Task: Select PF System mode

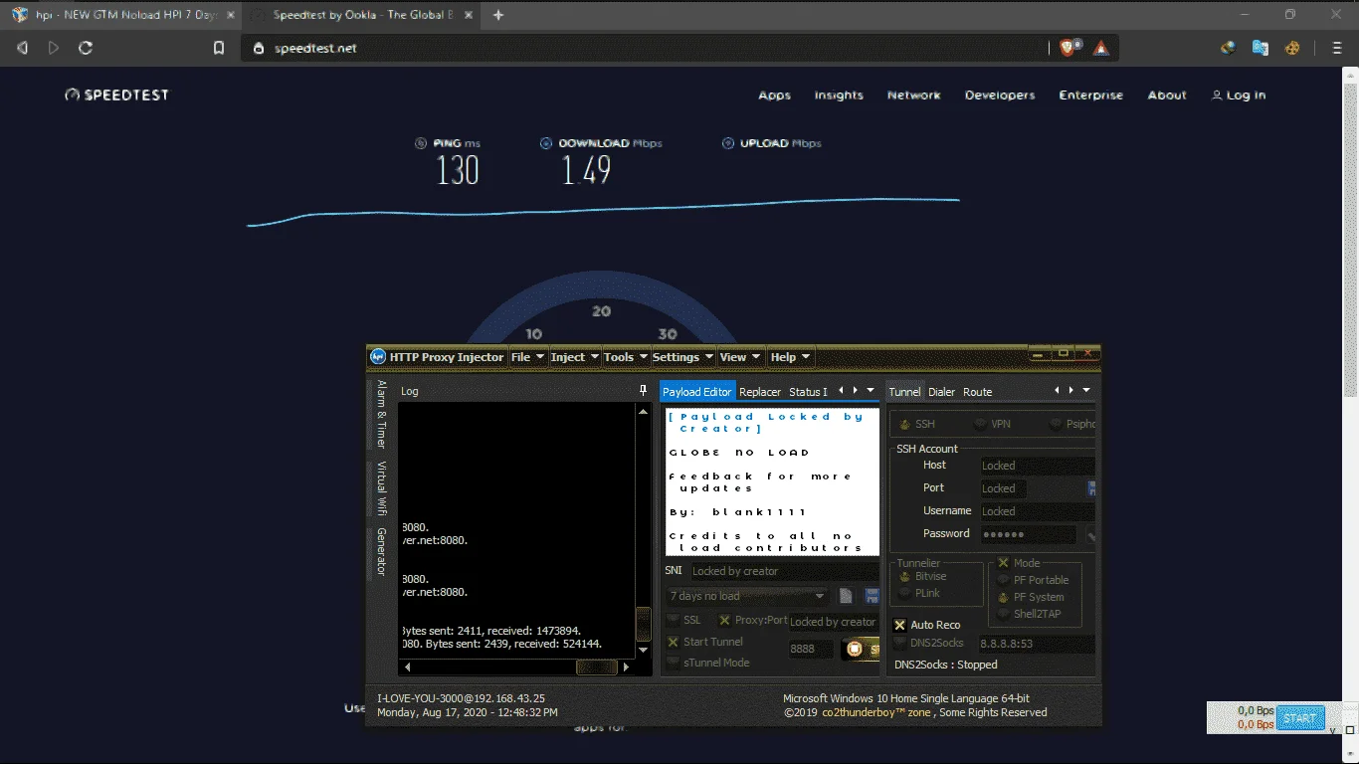Action: [x=1003, y=597]
